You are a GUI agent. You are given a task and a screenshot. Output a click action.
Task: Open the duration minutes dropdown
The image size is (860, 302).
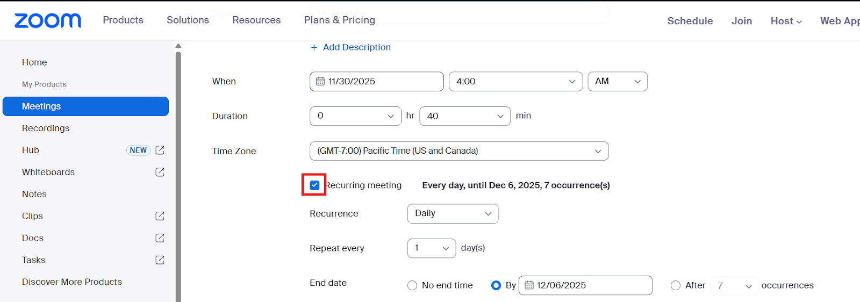pyautogui.click(x=465, y=116)
